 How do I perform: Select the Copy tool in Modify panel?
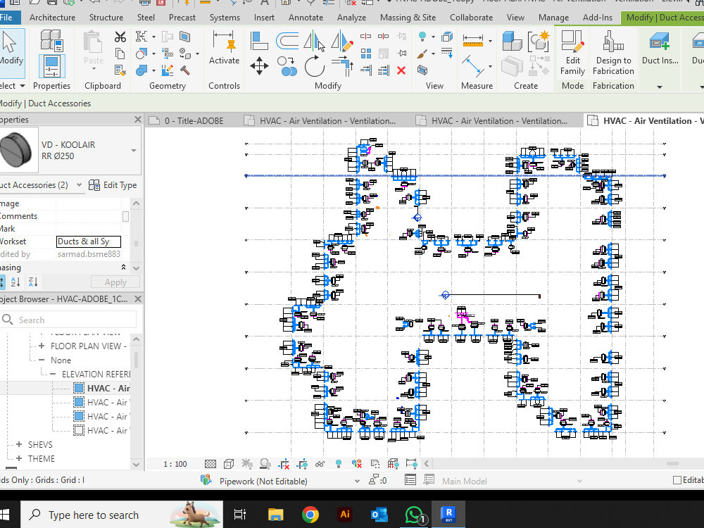click(287, 66)
